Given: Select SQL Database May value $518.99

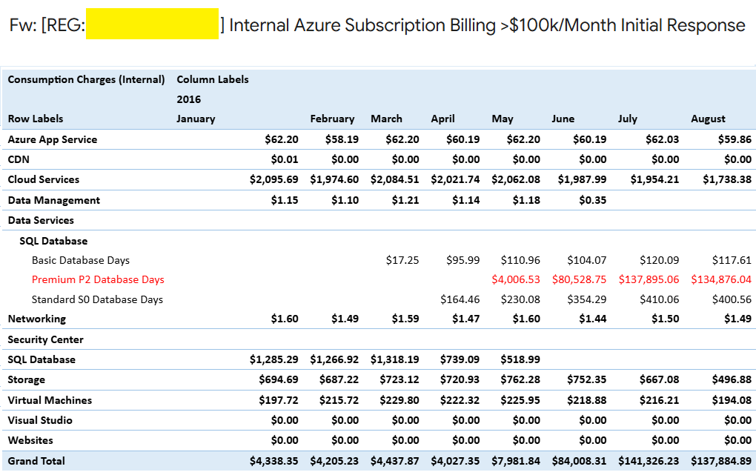Looking at the screenshot, I should click(520, 359).
